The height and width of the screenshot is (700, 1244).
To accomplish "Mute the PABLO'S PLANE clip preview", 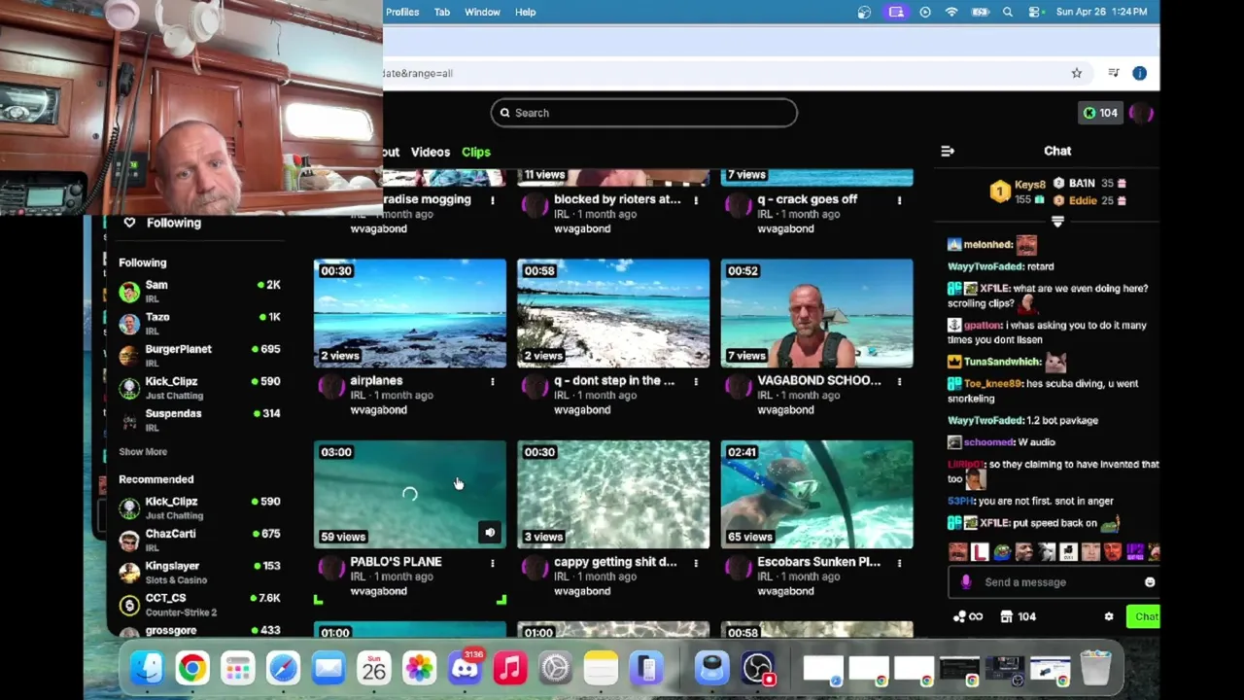I will (x=490, y=532).
